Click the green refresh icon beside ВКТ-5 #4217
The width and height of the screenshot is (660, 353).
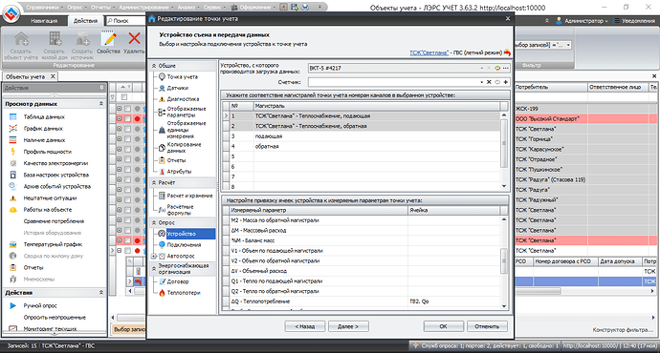(497, 68)
